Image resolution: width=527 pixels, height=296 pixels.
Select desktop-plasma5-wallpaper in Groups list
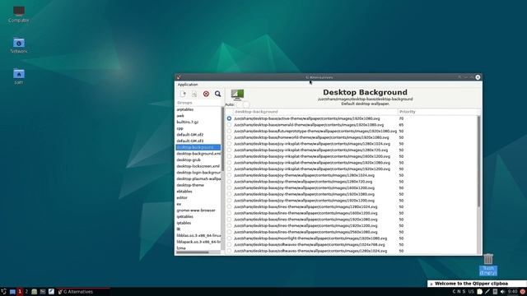(x=198, y=179)
